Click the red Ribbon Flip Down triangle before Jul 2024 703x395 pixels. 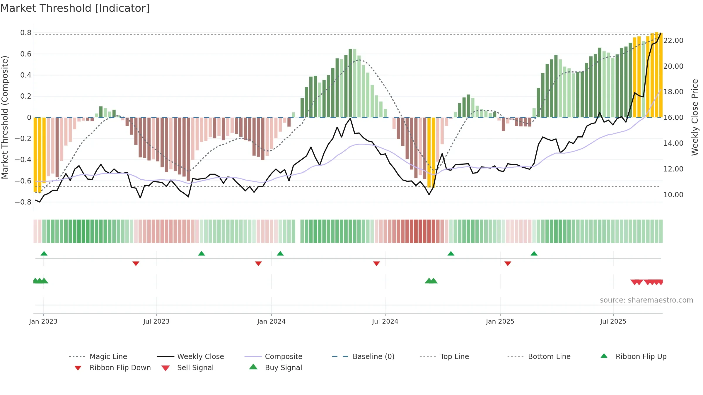pos(377,264)
